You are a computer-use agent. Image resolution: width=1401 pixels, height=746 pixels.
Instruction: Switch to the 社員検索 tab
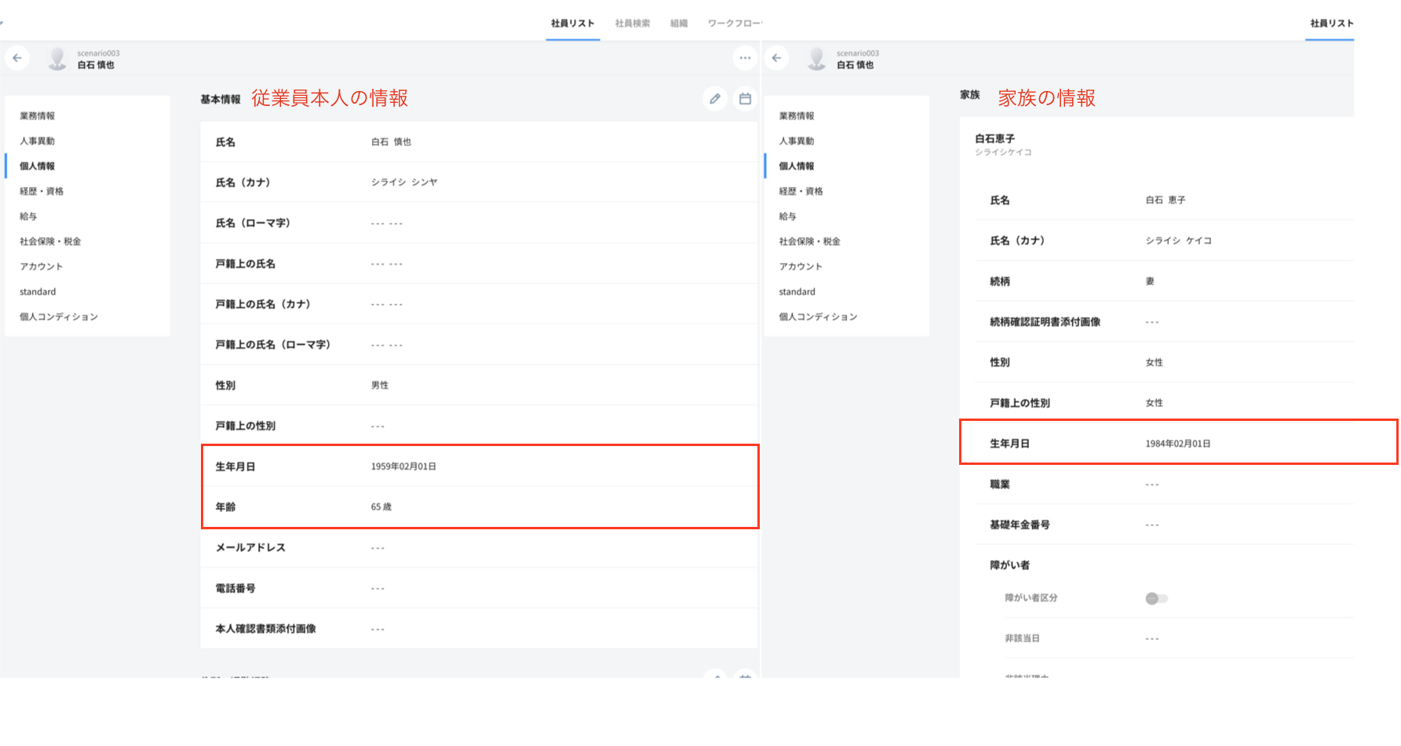632,24
